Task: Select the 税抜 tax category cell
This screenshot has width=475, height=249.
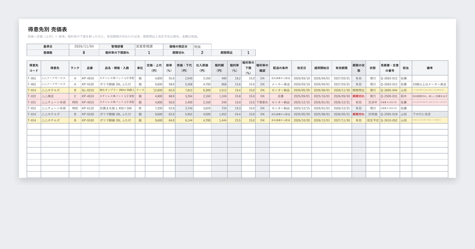Action: (x=202, y=46)
